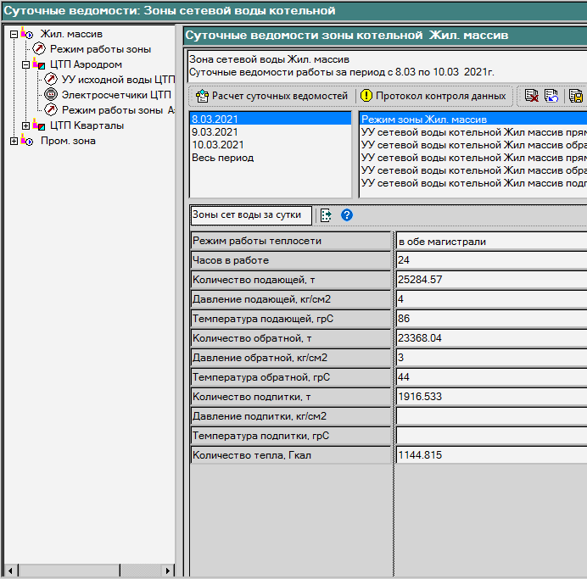Collapse the Жил. массив tree node
The image size is (587, 579).
[x=14, y=34]
